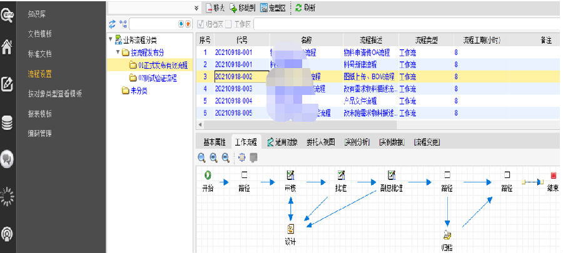Select the red 结束 end node
This screenshot has height=253, width=563.
pyautogui.click(x=554, y=181)
